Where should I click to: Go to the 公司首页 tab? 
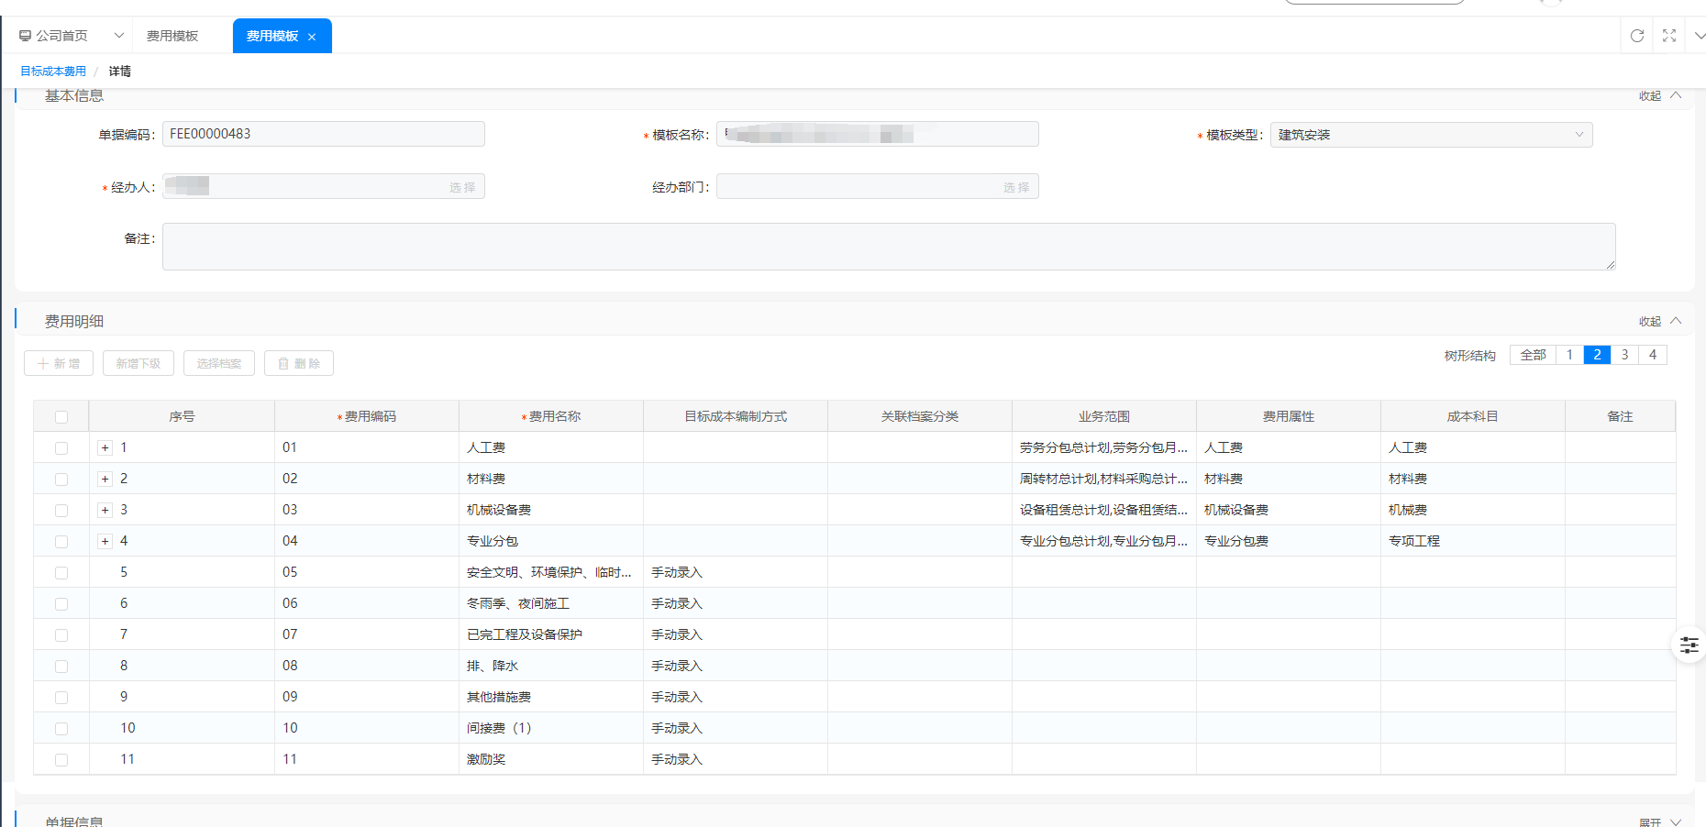click(x=61, y=36)
